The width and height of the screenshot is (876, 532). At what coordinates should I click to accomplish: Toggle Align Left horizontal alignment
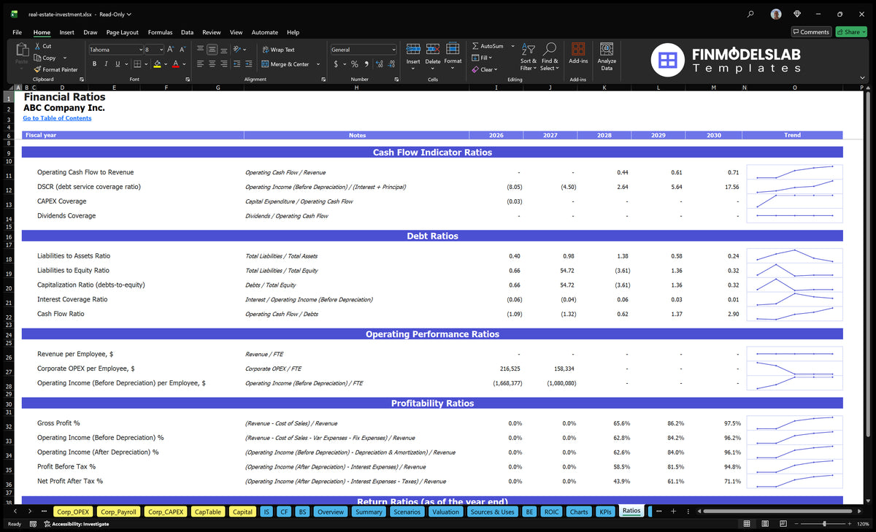(200, 64)
